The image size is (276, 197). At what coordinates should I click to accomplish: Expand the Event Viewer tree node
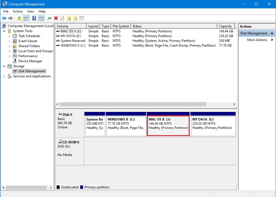coord(10,41)
